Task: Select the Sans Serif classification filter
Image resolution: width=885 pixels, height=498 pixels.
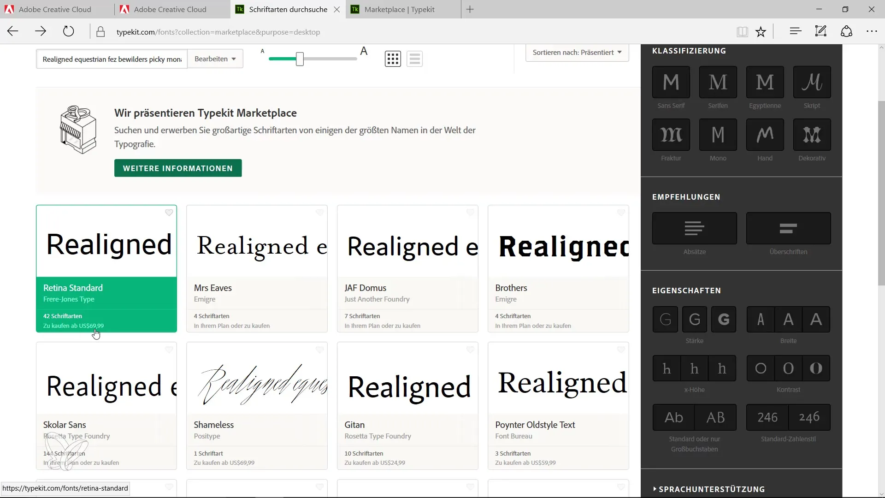Action: [x=671, y=82]
